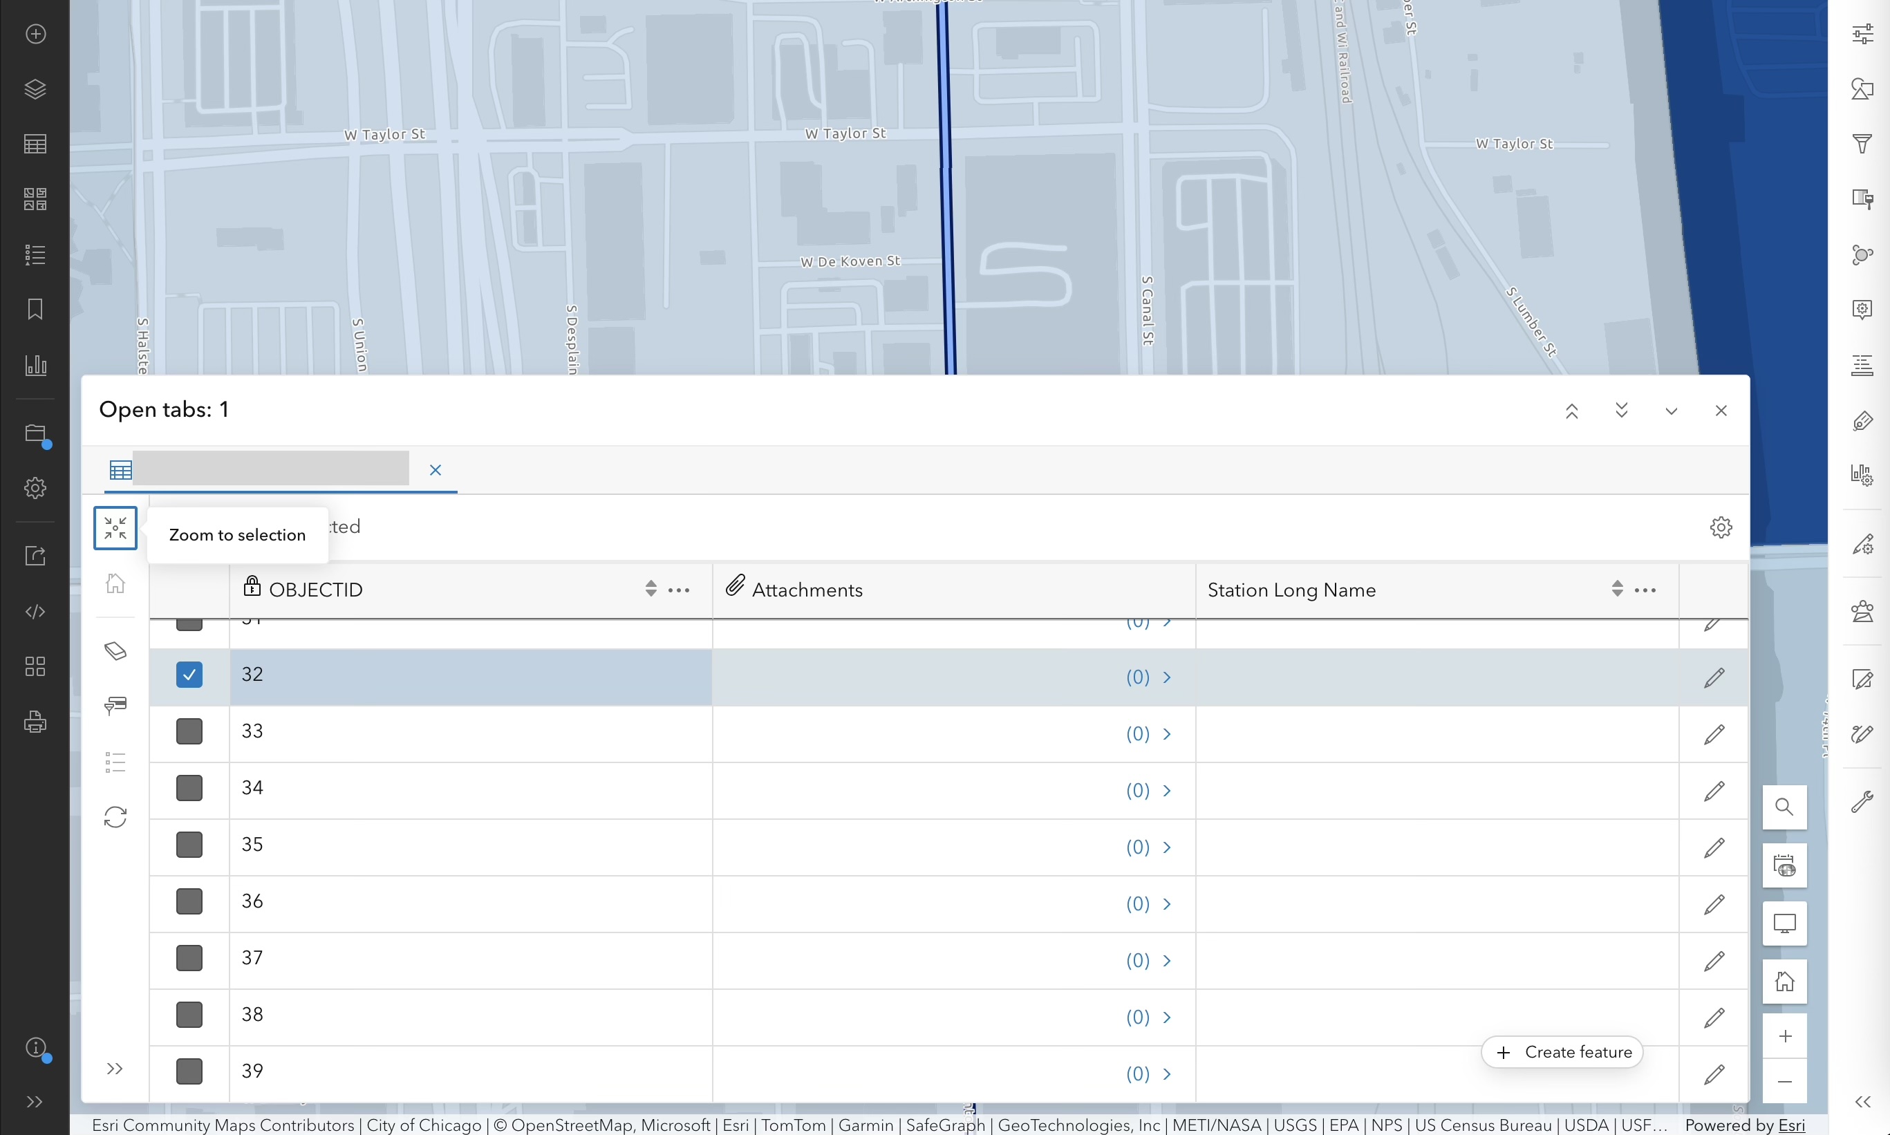
Task: Uncheck the row 32 checkbox
Action: click(189, 675)
